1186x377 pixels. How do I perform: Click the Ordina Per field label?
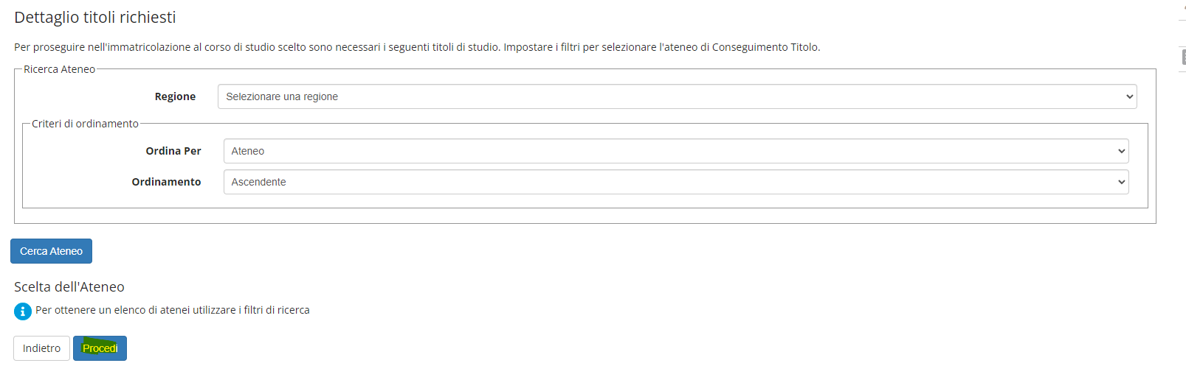coord(173,151)
